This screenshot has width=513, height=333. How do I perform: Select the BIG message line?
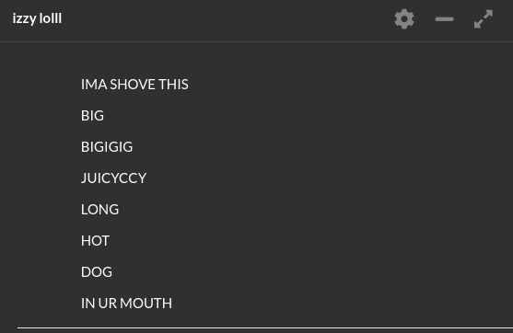[x=92, y=116]
